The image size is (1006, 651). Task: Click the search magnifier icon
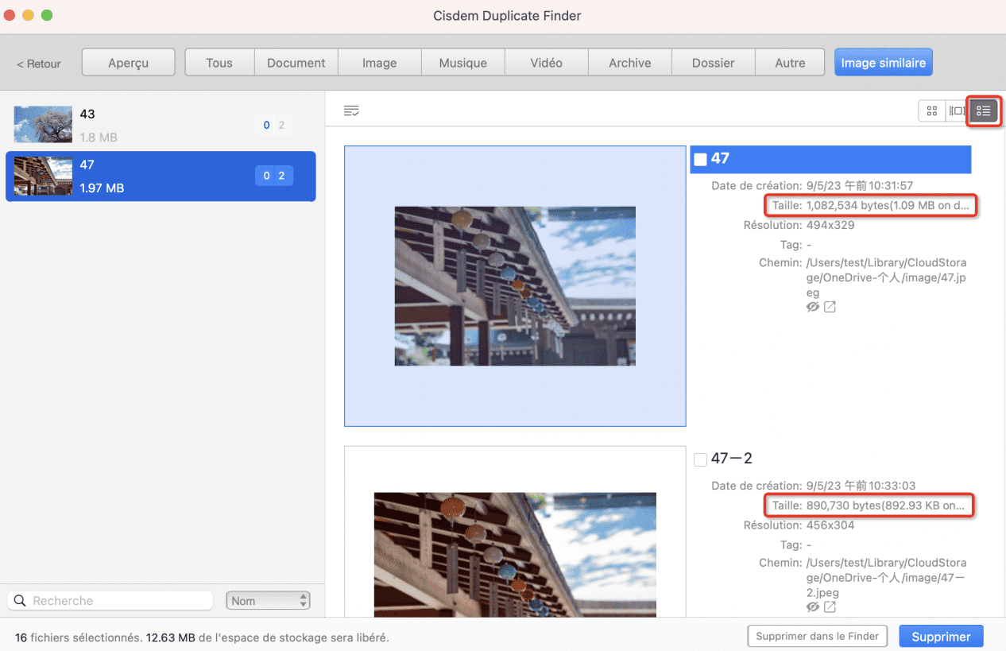point(19,601)
